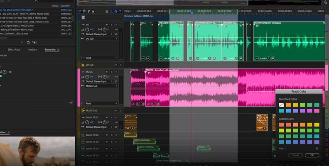Reset hue with the revert icon
The image size is (329, 166).
click(x=317, y=149)
